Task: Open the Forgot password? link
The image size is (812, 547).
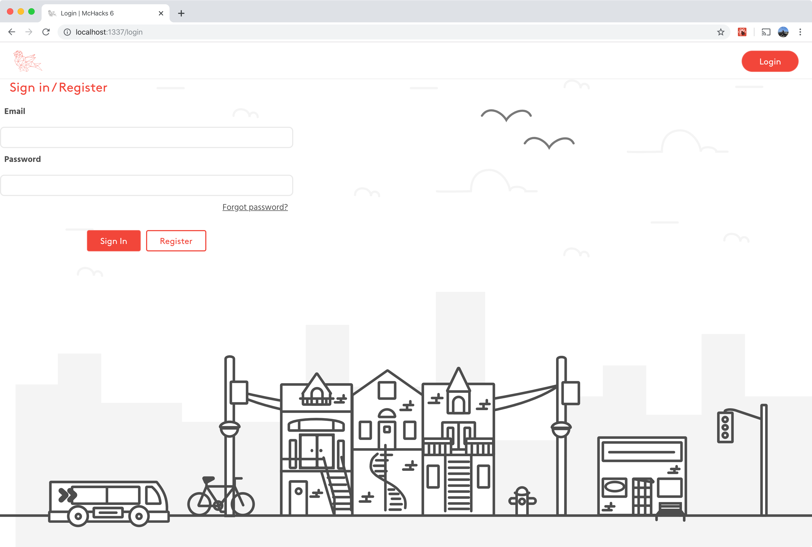Action: 255,207
